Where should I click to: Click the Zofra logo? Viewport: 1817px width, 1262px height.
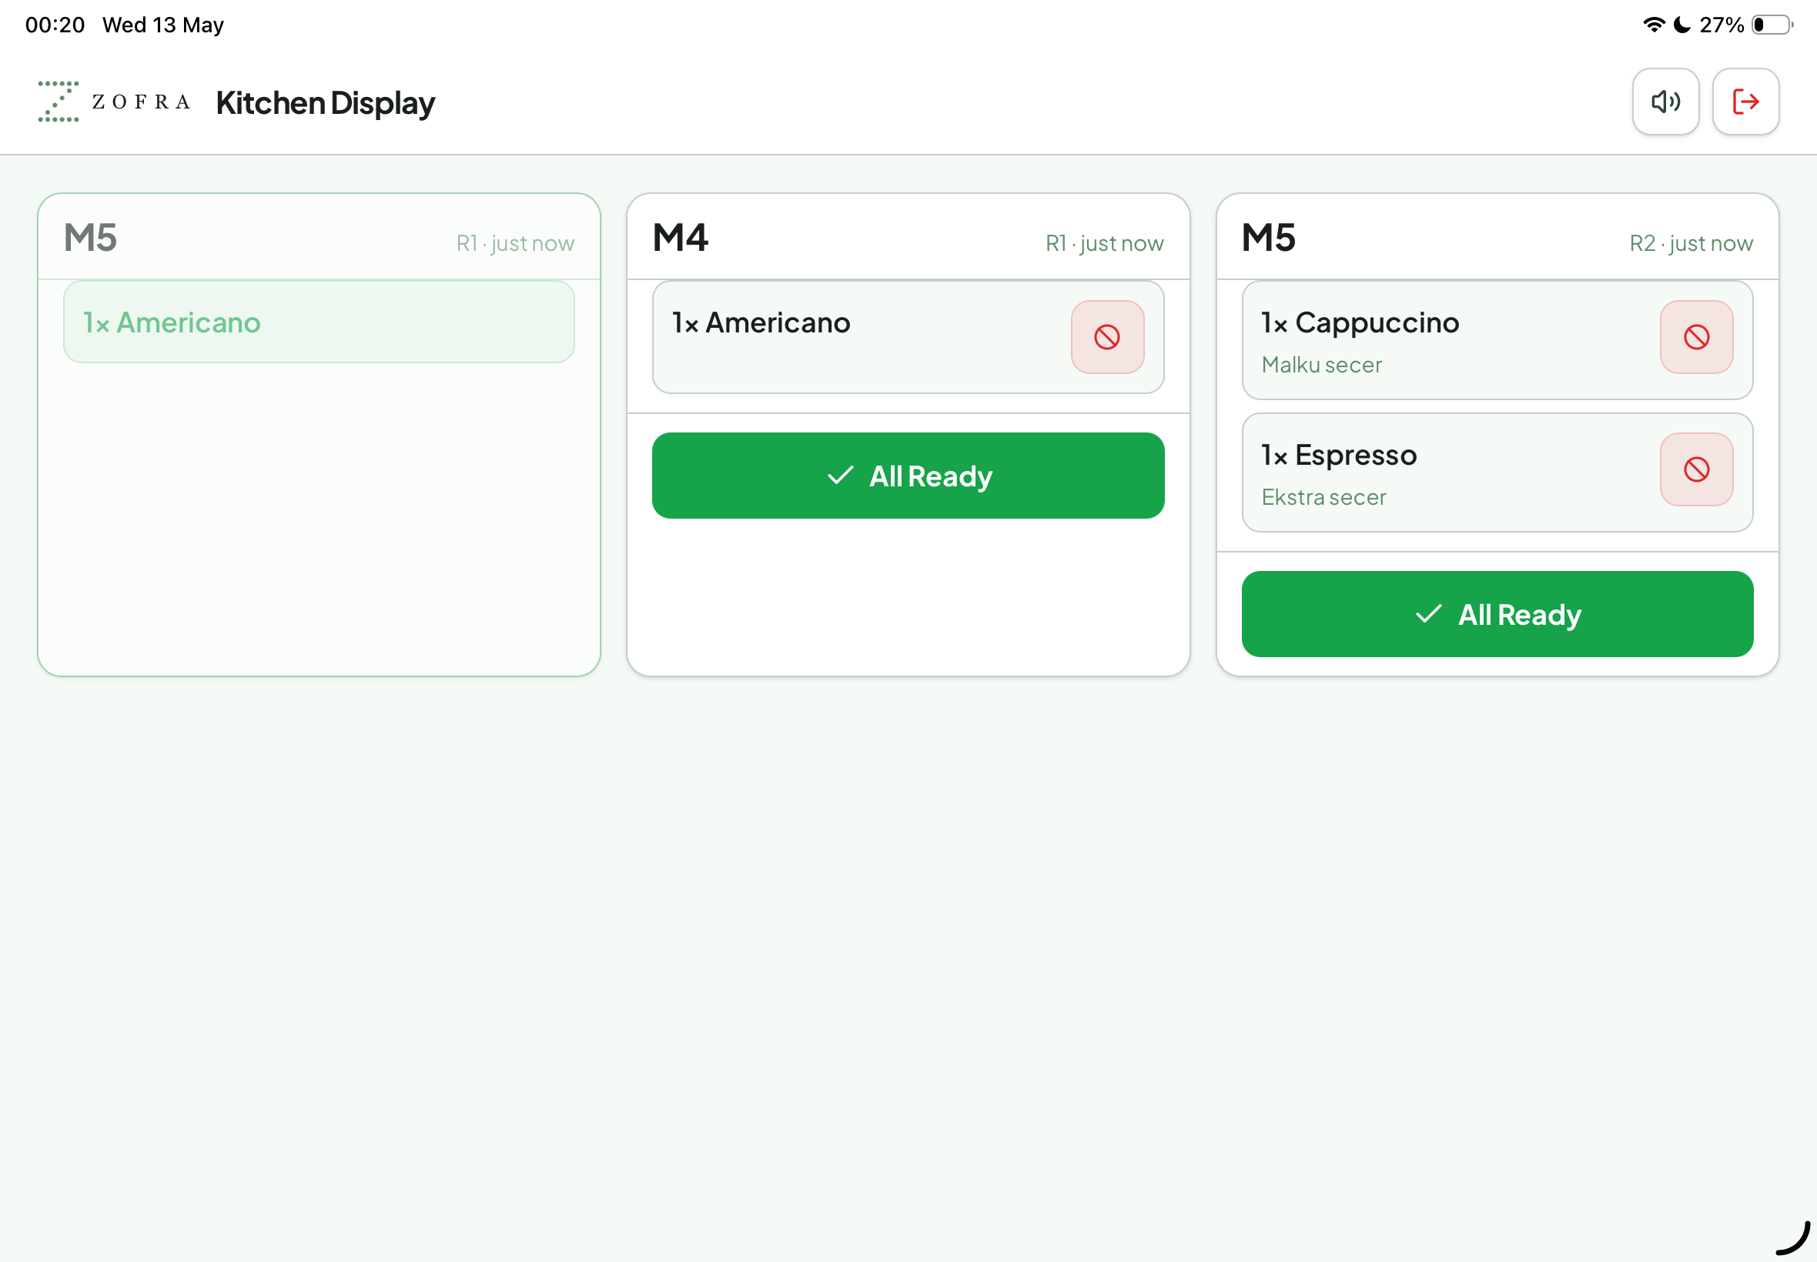tap(115, 102)
